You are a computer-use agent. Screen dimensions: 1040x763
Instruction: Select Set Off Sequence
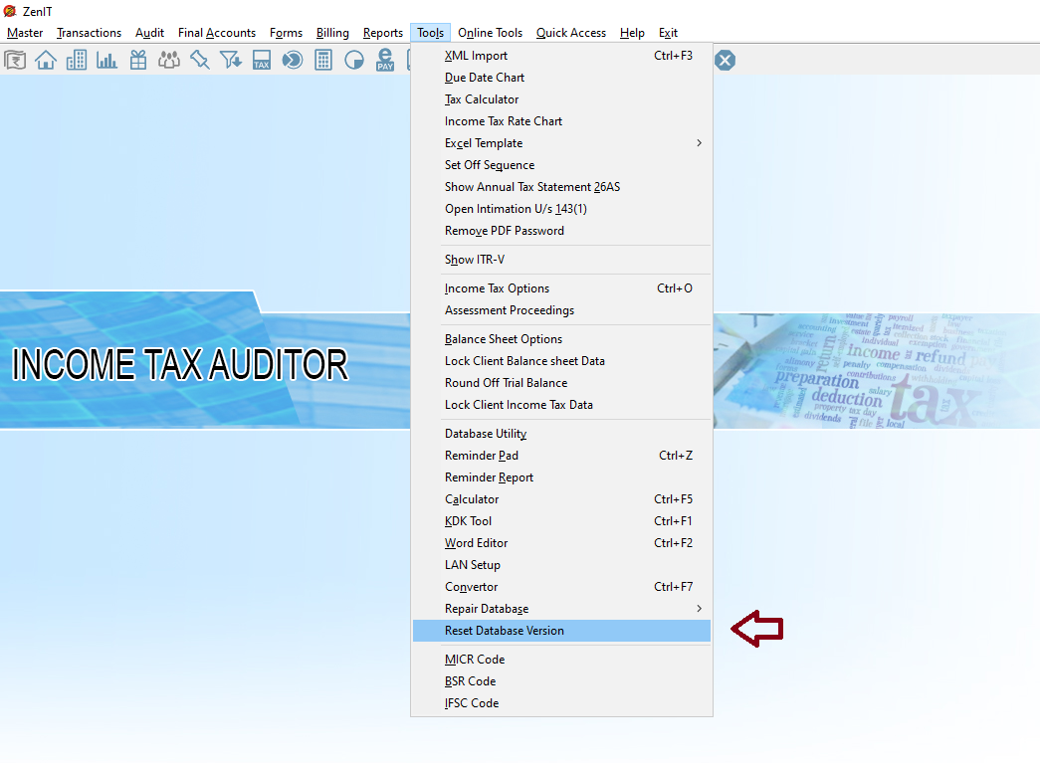click(561, 165)
